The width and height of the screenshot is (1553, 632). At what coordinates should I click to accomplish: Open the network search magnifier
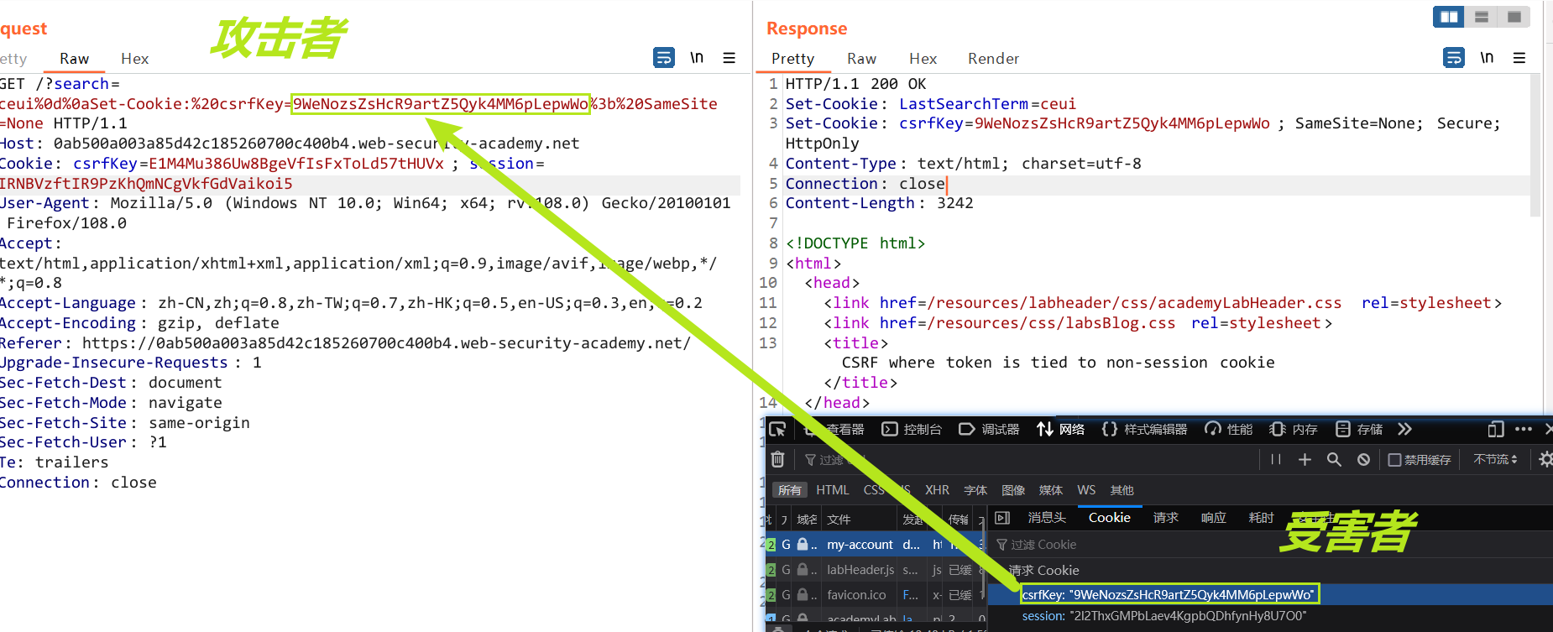click(x=1334, y=459)
